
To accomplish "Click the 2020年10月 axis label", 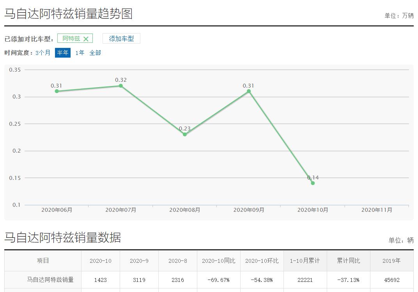I will (312, 209).
